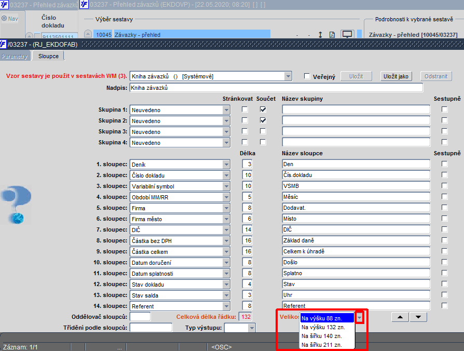The height and width of the screenshot is (351, 464).
Task: Tick Sestupně checkbox for 1. sloupec
Action: (444, 164)
